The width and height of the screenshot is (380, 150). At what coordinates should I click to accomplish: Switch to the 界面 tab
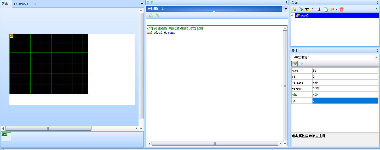click(5, 4)
